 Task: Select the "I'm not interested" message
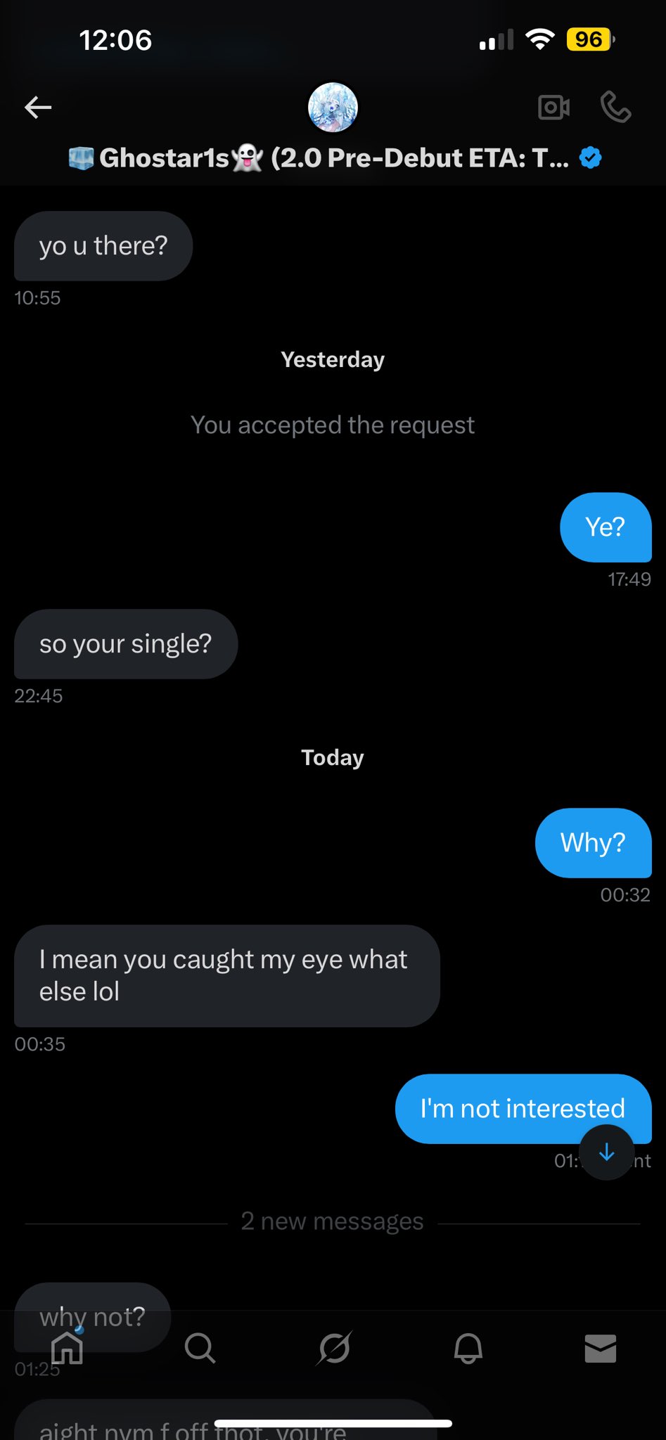click(x=523, y=1109)
